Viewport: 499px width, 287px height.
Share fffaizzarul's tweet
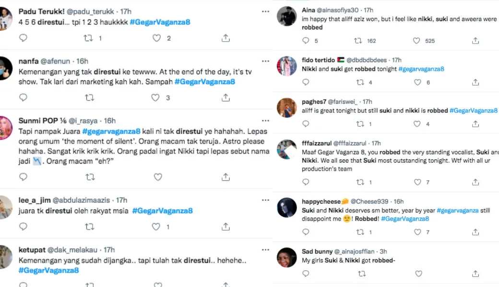point(475,182)
